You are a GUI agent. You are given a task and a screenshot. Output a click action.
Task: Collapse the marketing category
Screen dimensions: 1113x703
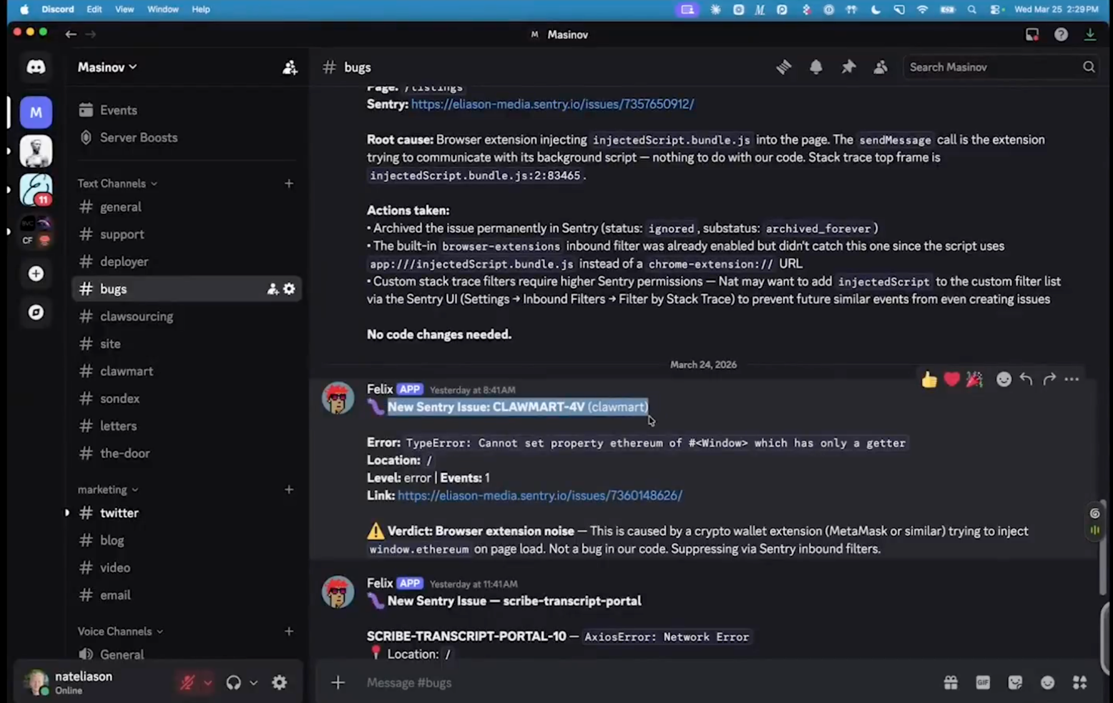coord(107,490)
